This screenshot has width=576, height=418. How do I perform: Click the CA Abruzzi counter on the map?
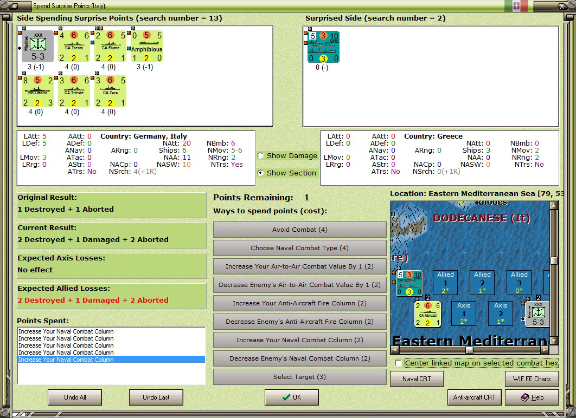(427, 314)
